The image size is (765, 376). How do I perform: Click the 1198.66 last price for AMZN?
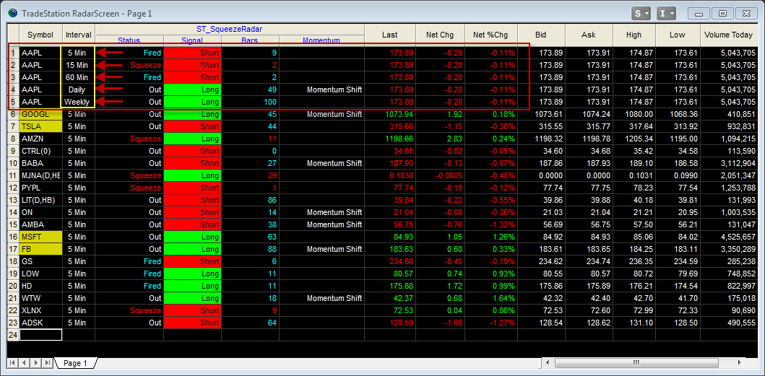tap(390, 139)
